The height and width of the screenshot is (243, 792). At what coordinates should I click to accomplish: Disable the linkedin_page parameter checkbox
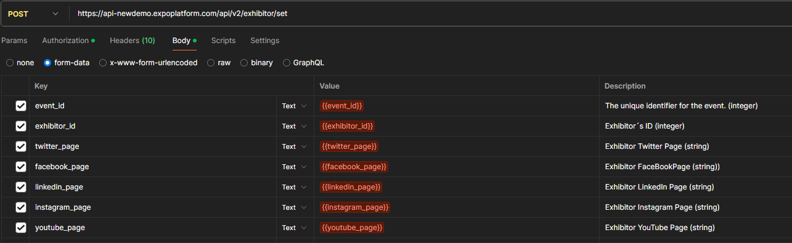[x=21, y=187]
